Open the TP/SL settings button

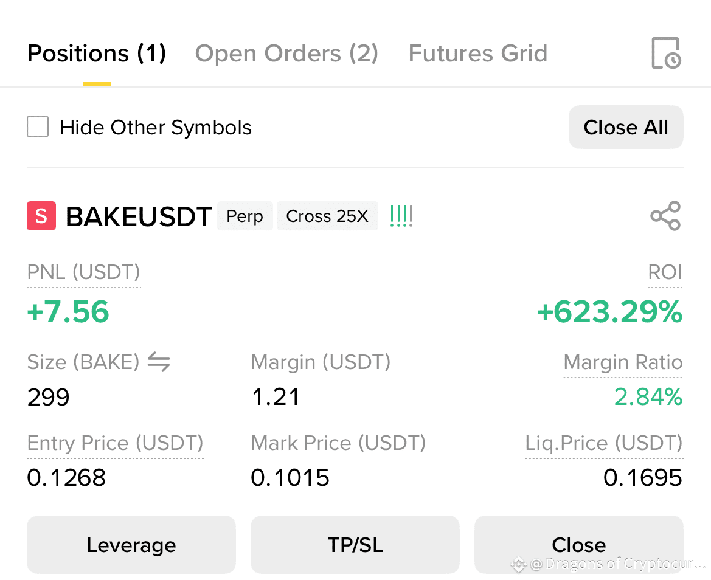pyautogui.click(x=355, y=545)
